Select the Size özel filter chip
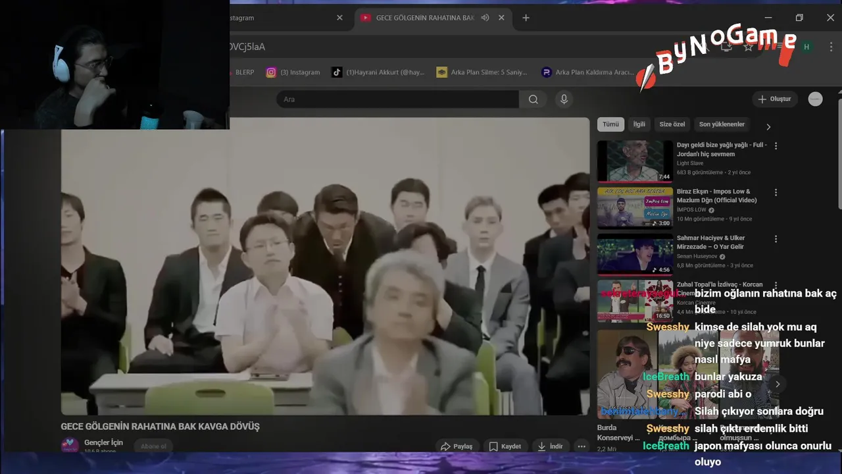Image resolution: width=842 pixels, height=474 pixels. 672,124
